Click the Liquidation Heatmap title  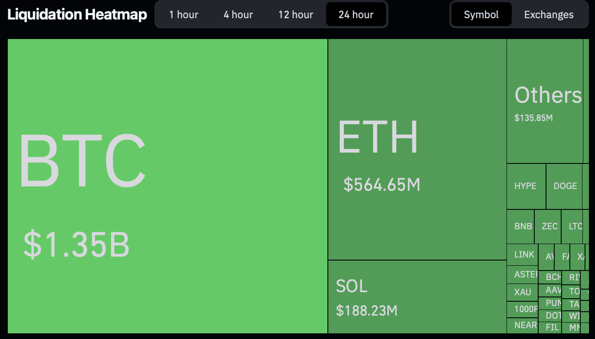77,15
